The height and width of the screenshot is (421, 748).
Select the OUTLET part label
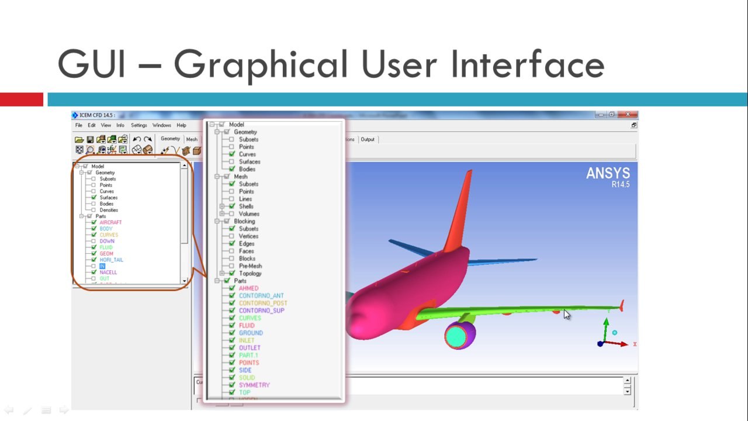250,348
